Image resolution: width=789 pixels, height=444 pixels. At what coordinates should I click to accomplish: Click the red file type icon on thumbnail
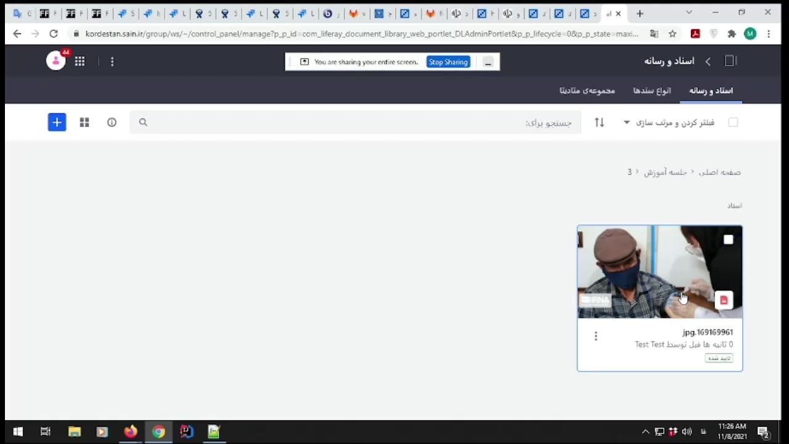point(724,300)
